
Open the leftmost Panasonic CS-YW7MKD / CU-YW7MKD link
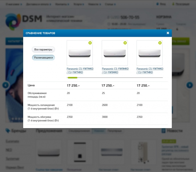tap(80, 71)
